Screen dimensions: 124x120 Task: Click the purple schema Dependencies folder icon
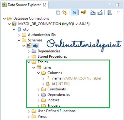click(34, 51)
